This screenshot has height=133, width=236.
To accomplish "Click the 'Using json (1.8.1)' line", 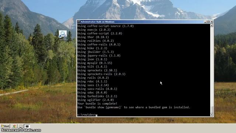I will (x=92, y=59).
